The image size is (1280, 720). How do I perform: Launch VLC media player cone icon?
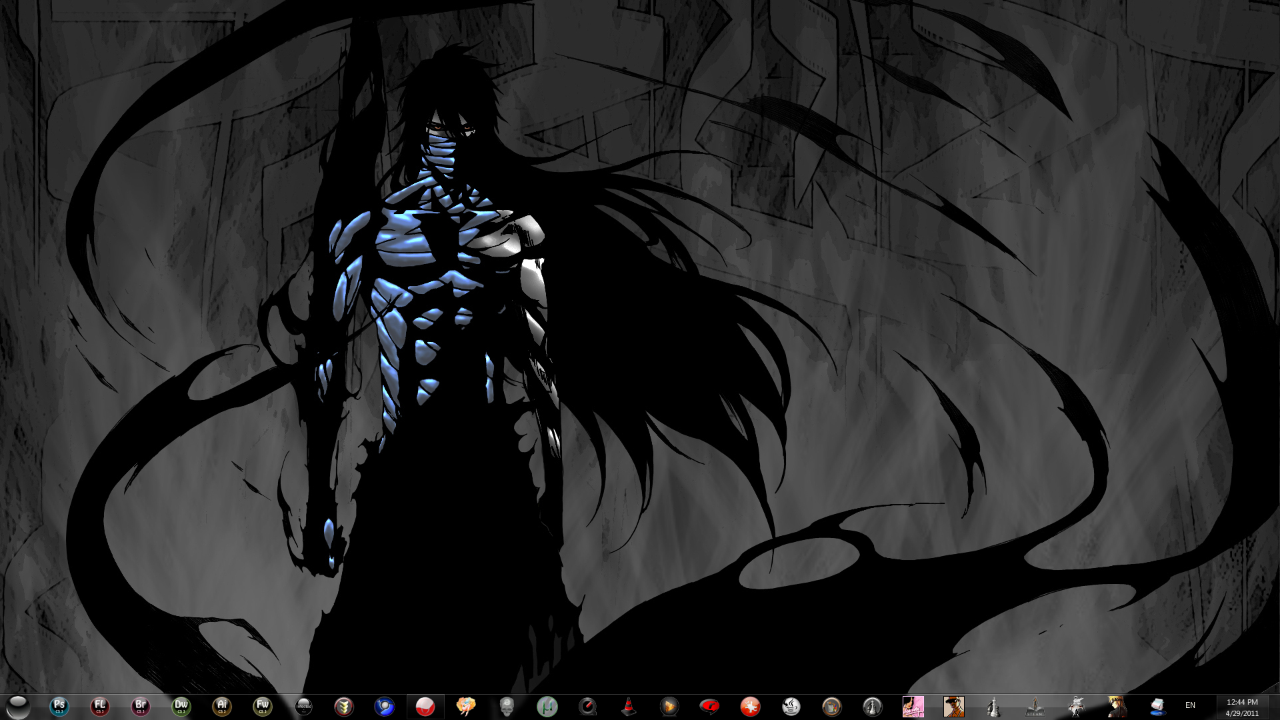(x=629, y=706)
